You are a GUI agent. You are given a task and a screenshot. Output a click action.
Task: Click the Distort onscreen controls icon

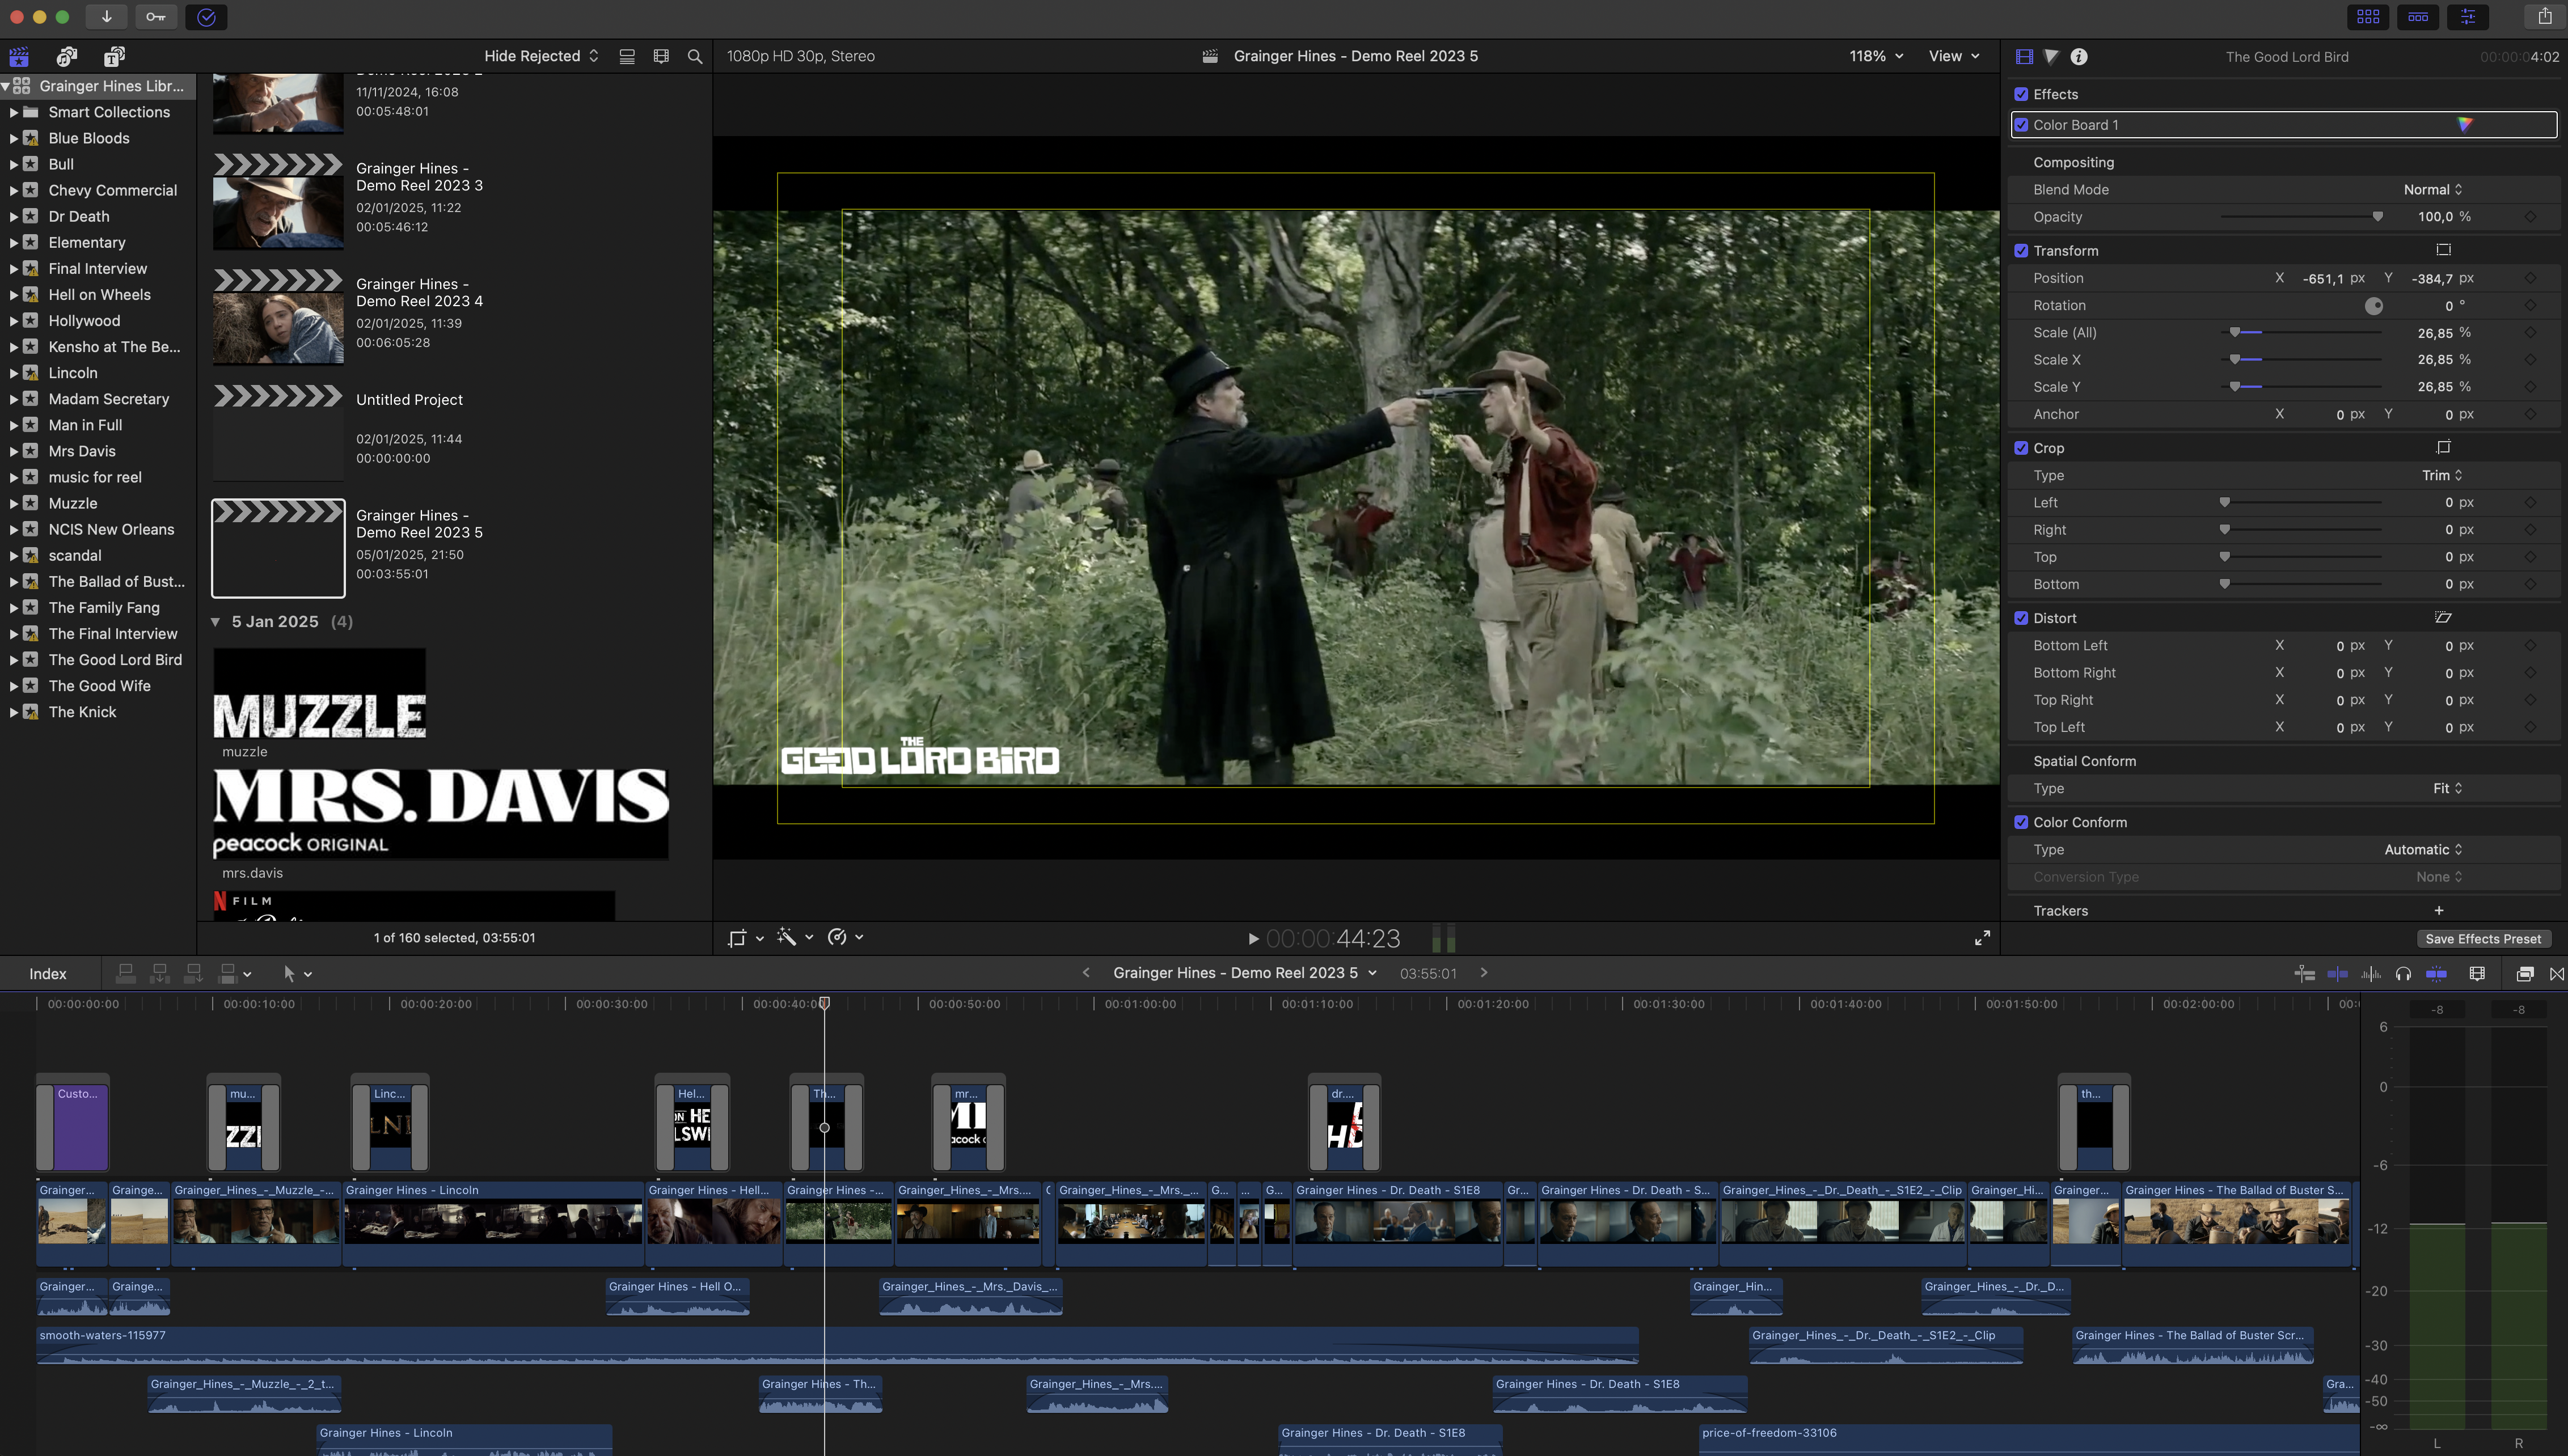(2444, 618)
